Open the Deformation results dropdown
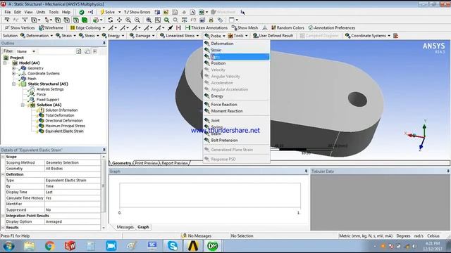 (37, 36)
